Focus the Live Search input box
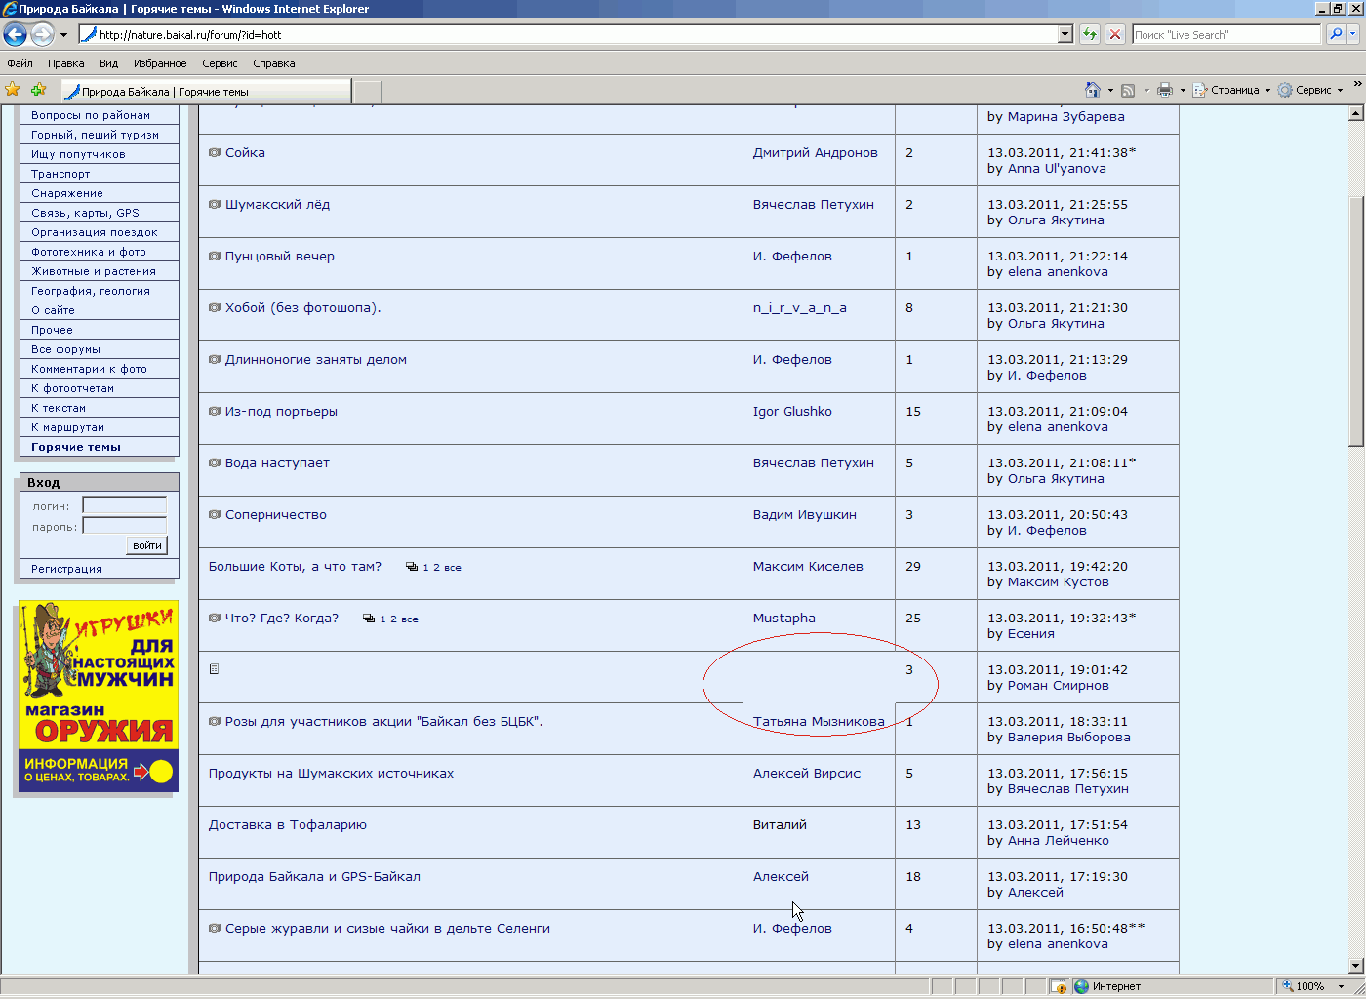This screenshot has width=1366, height=999. pos(1225,34)
